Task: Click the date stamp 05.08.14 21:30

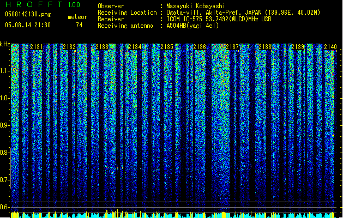Action: pos(28,25)
